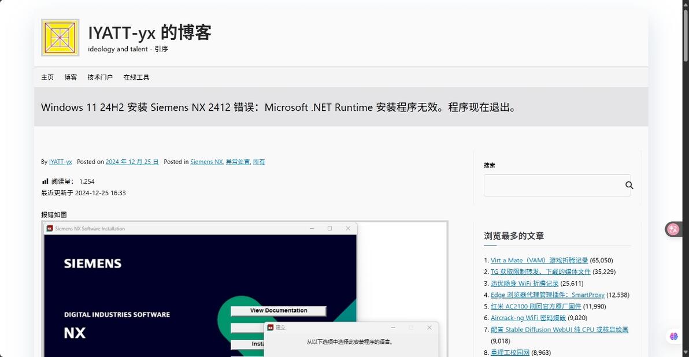This screenshot has width=689, height=357.
Task: Open the Siemens NX category link
Action: click(x=206, y=162)
